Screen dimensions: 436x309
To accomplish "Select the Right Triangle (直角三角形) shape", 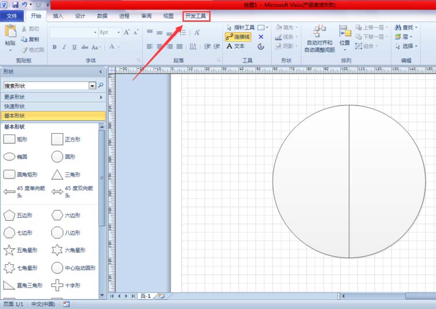I will (x=23, y=285).
